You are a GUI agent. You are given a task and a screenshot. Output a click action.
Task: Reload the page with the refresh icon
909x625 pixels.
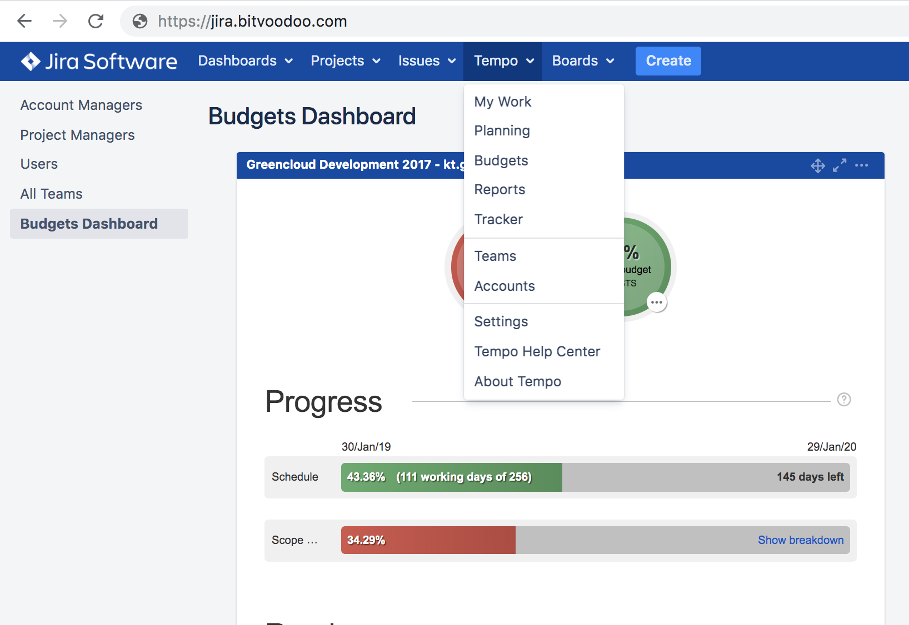click(96, 21)
